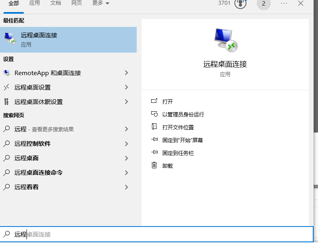318x243 pixels.
Task: Expand the chevron beside 远程控制软件
Action: 126,144
